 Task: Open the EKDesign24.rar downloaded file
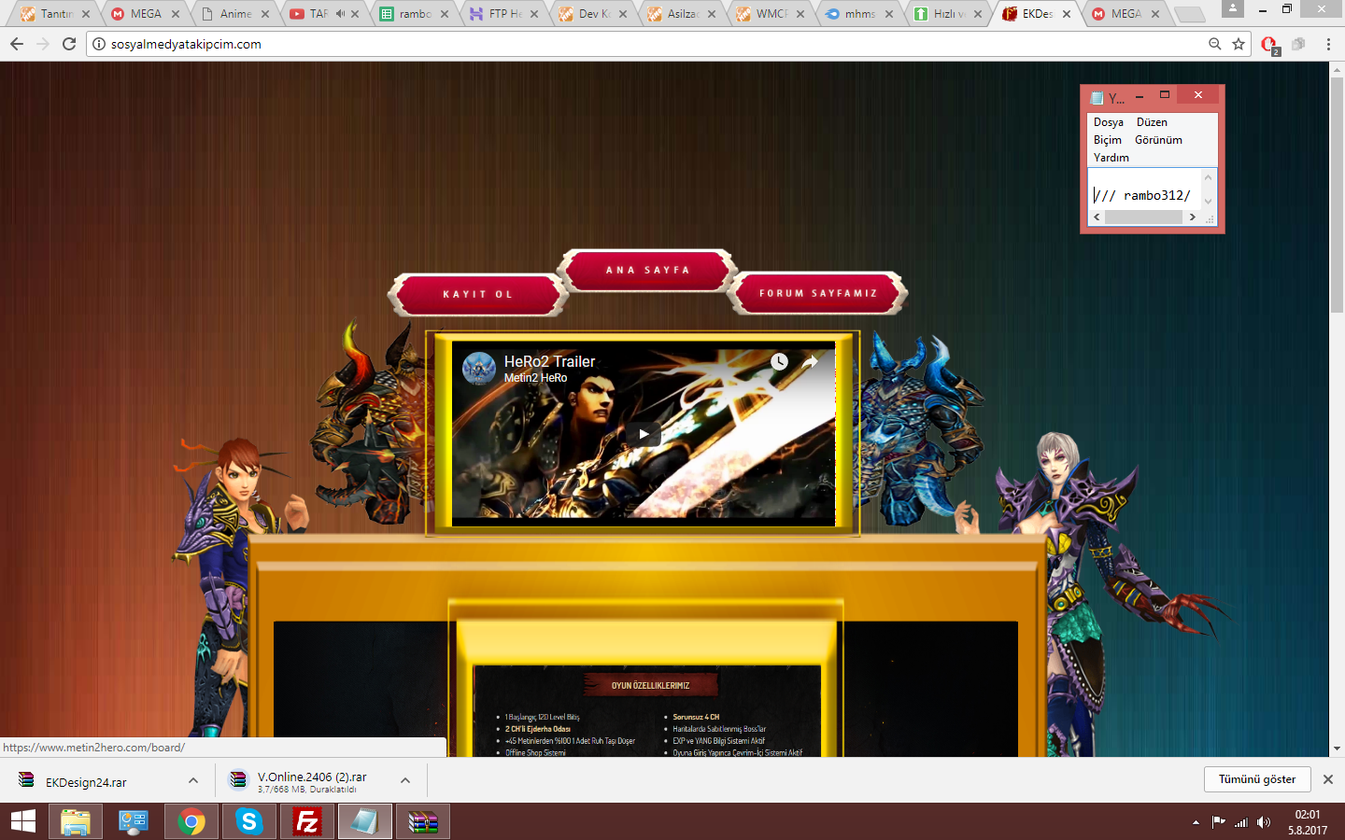tap(86, 782)
